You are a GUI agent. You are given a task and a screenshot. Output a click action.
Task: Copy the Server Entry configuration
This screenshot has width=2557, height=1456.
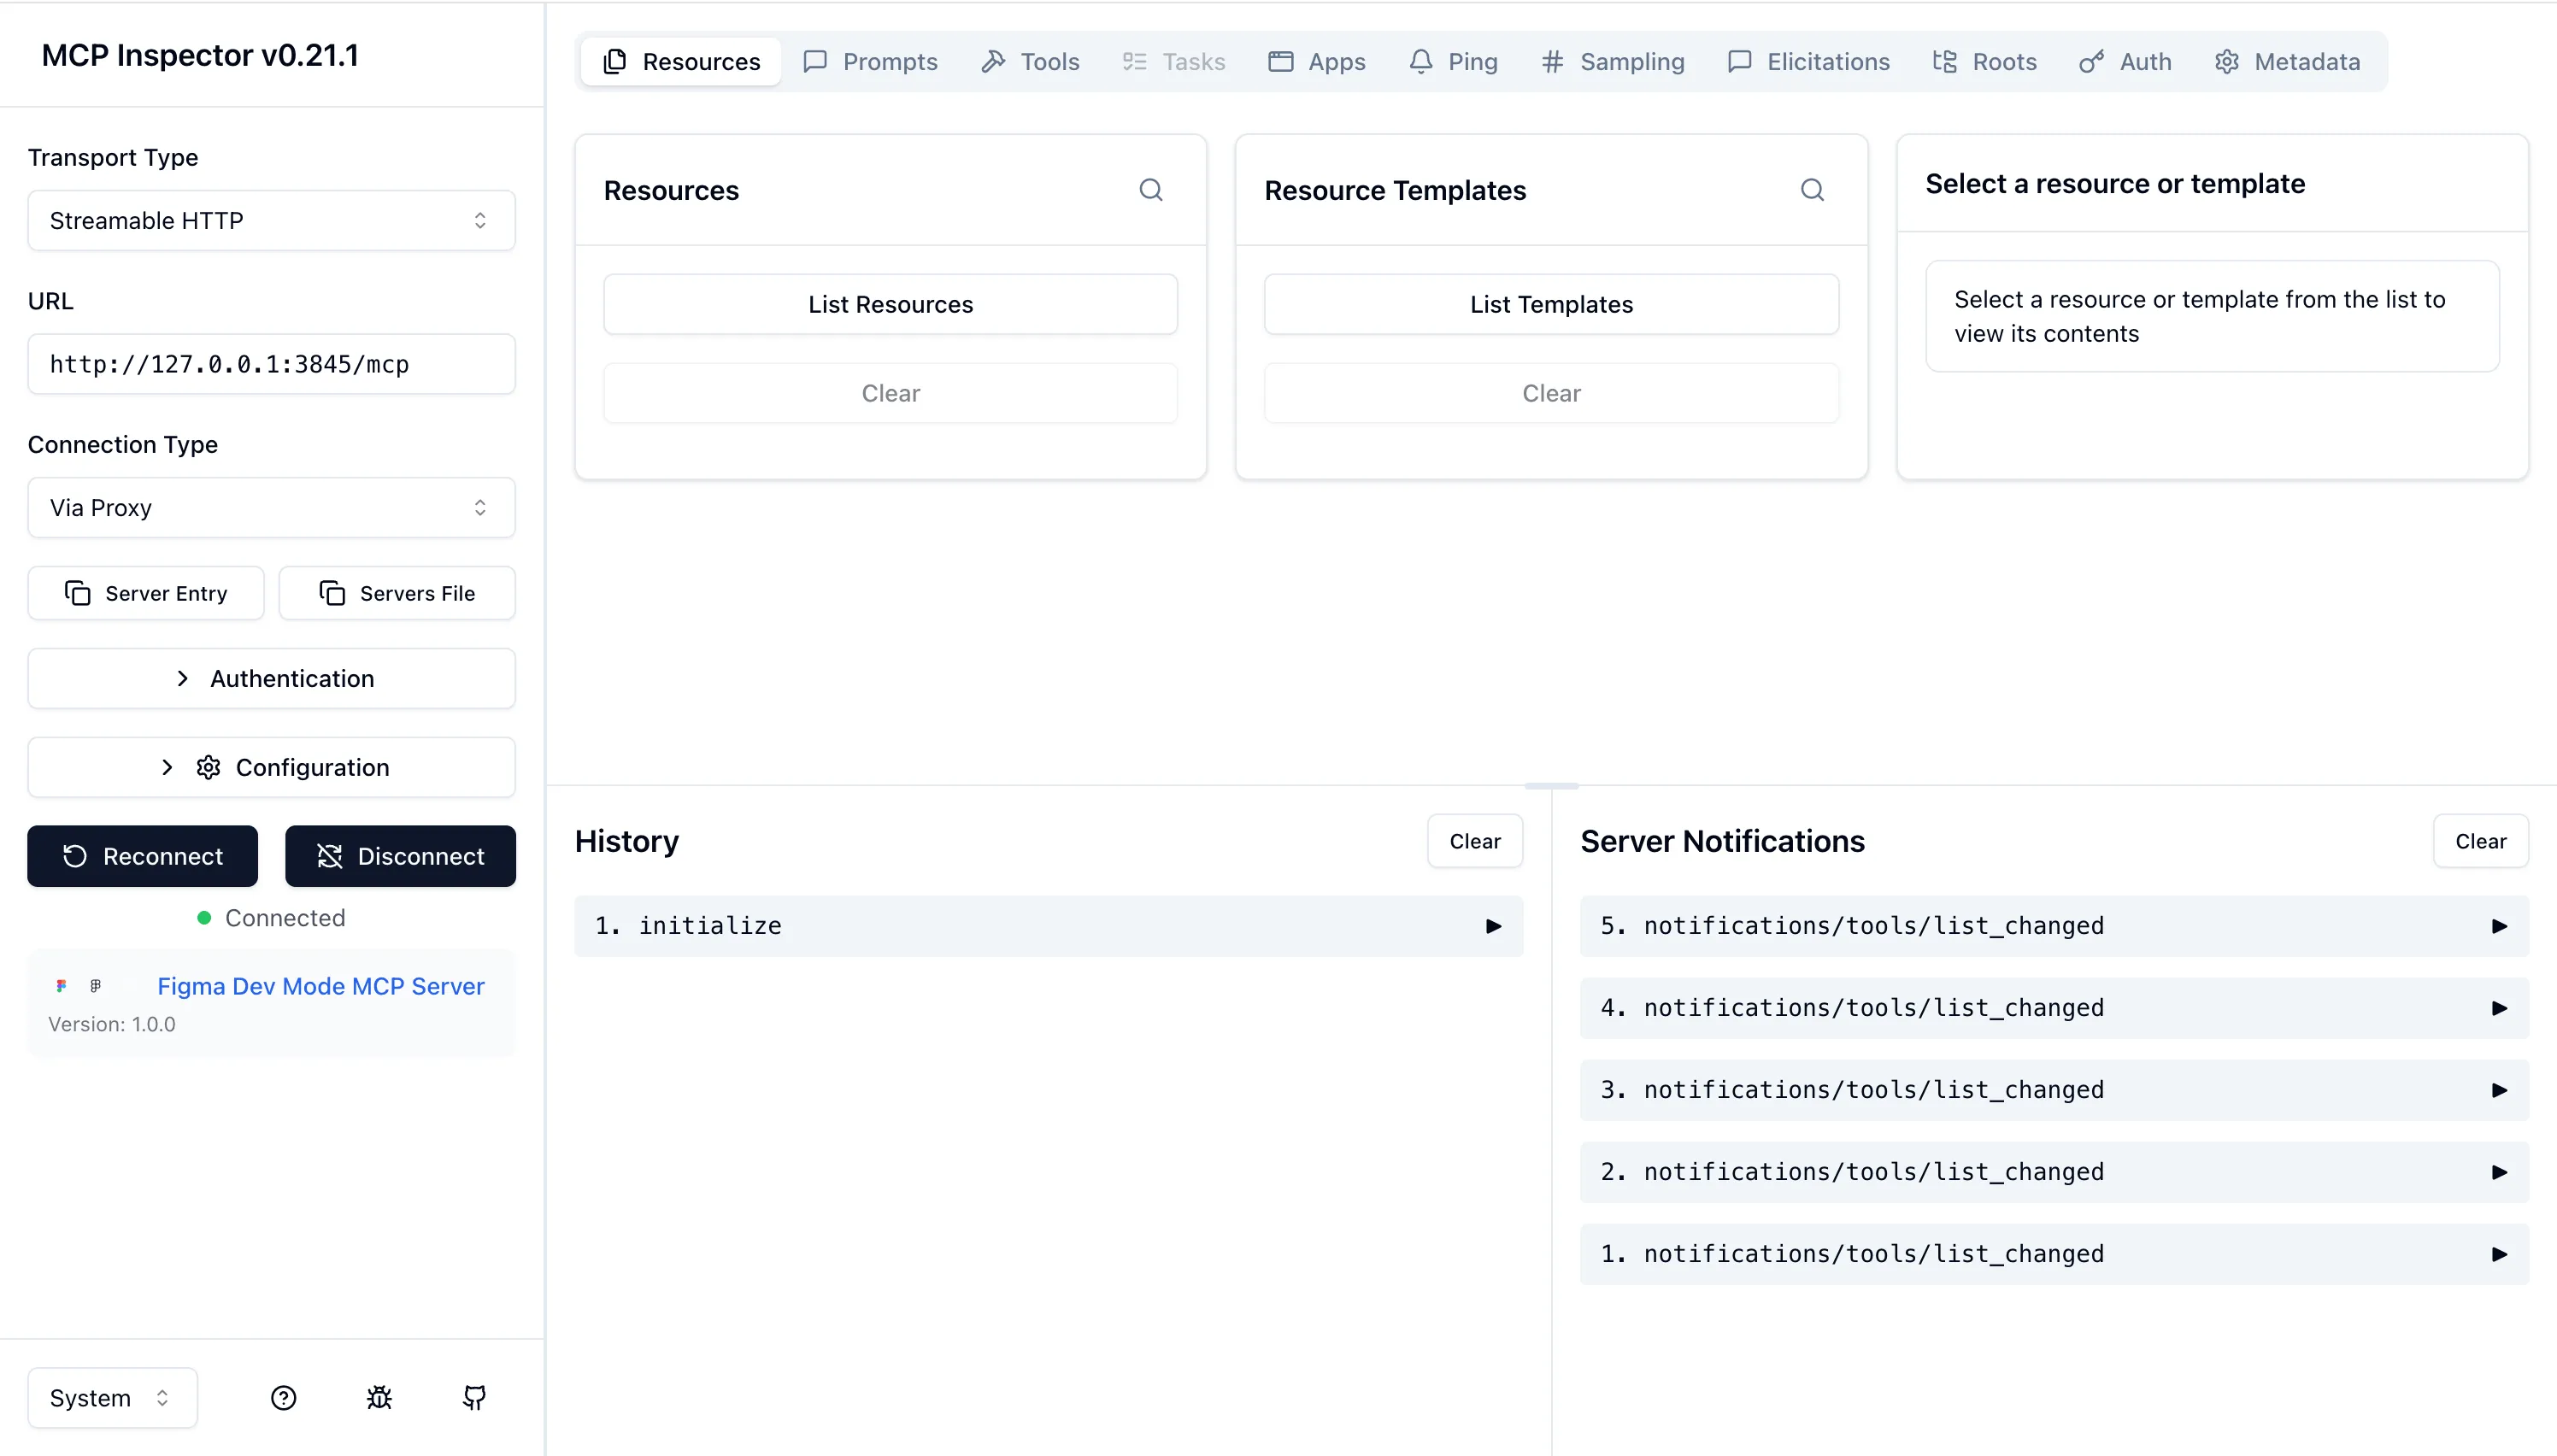[146, 593]
